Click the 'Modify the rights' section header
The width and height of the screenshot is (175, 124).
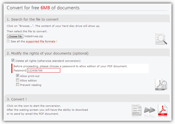click(x=48, y=53)
